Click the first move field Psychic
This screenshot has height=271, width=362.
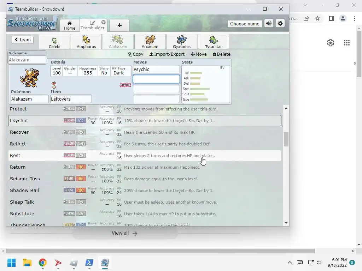pyautogui.click(x=156, y=70)
